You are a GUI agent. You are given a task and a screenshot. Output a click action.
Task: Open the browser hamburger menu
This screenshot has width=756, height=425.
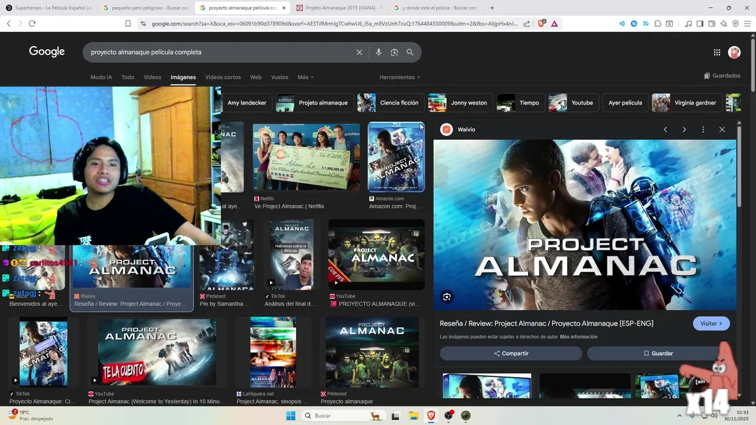(747, 24)
